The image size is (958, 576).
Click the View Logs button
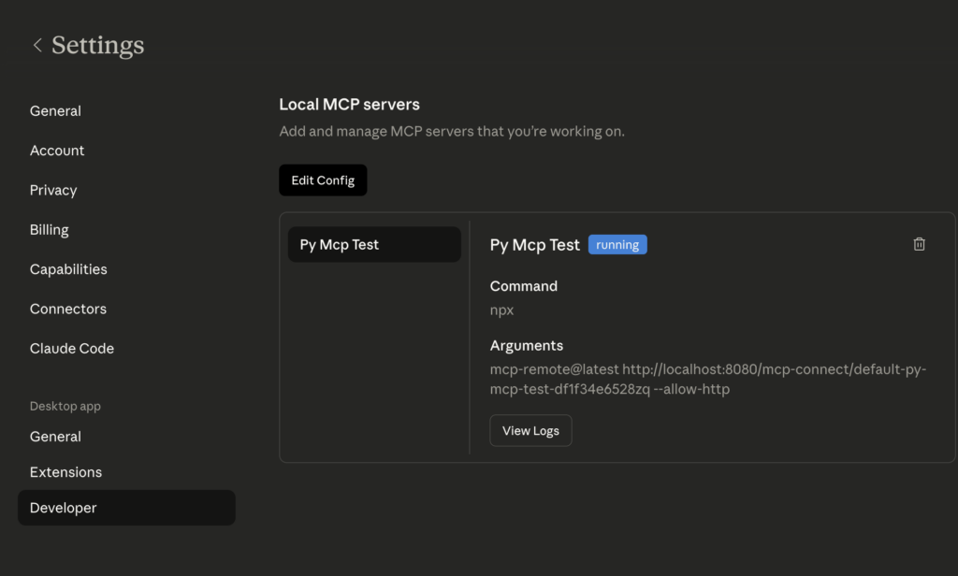pyautogui.click(x=530, y=430)
